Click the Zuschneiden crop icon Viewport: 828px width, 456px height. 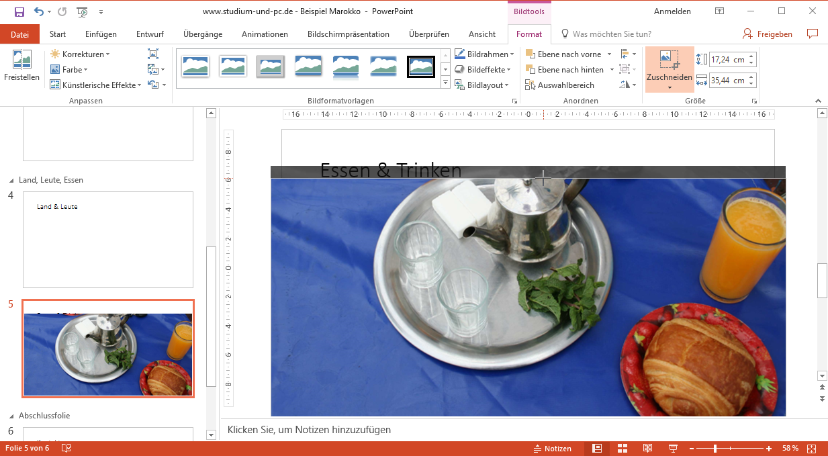coord(670,60)
